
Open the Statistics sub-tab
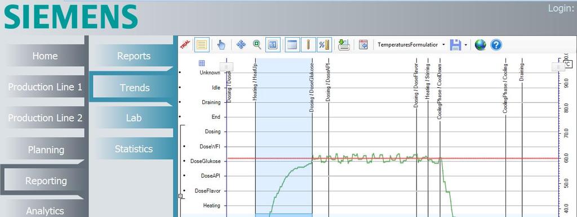(134, 149)
